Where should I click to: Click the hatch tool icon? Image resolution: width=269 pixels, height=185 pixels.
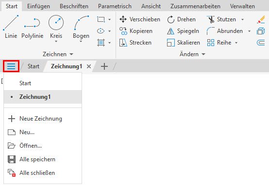[101, 43]
